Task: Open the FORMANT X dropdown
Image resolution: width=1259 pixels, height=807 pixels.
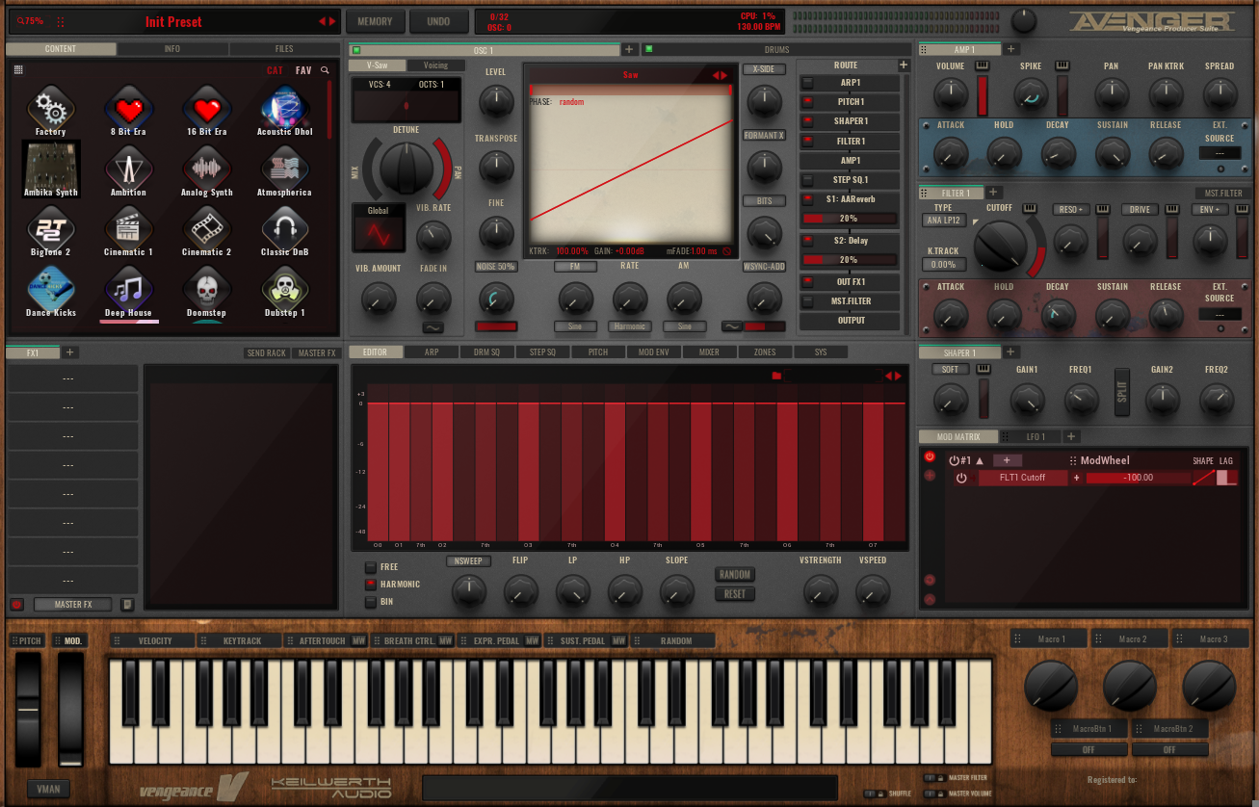Action: [765, 136]
